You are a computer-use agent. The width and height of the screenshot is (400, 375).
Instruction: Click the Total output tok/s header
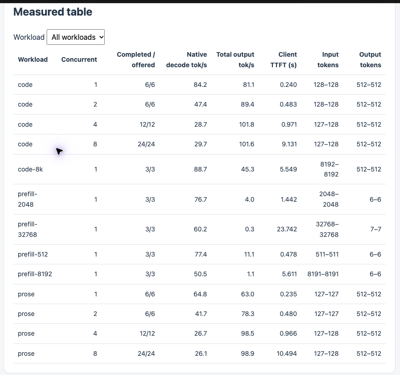click(x=235, y=60)
